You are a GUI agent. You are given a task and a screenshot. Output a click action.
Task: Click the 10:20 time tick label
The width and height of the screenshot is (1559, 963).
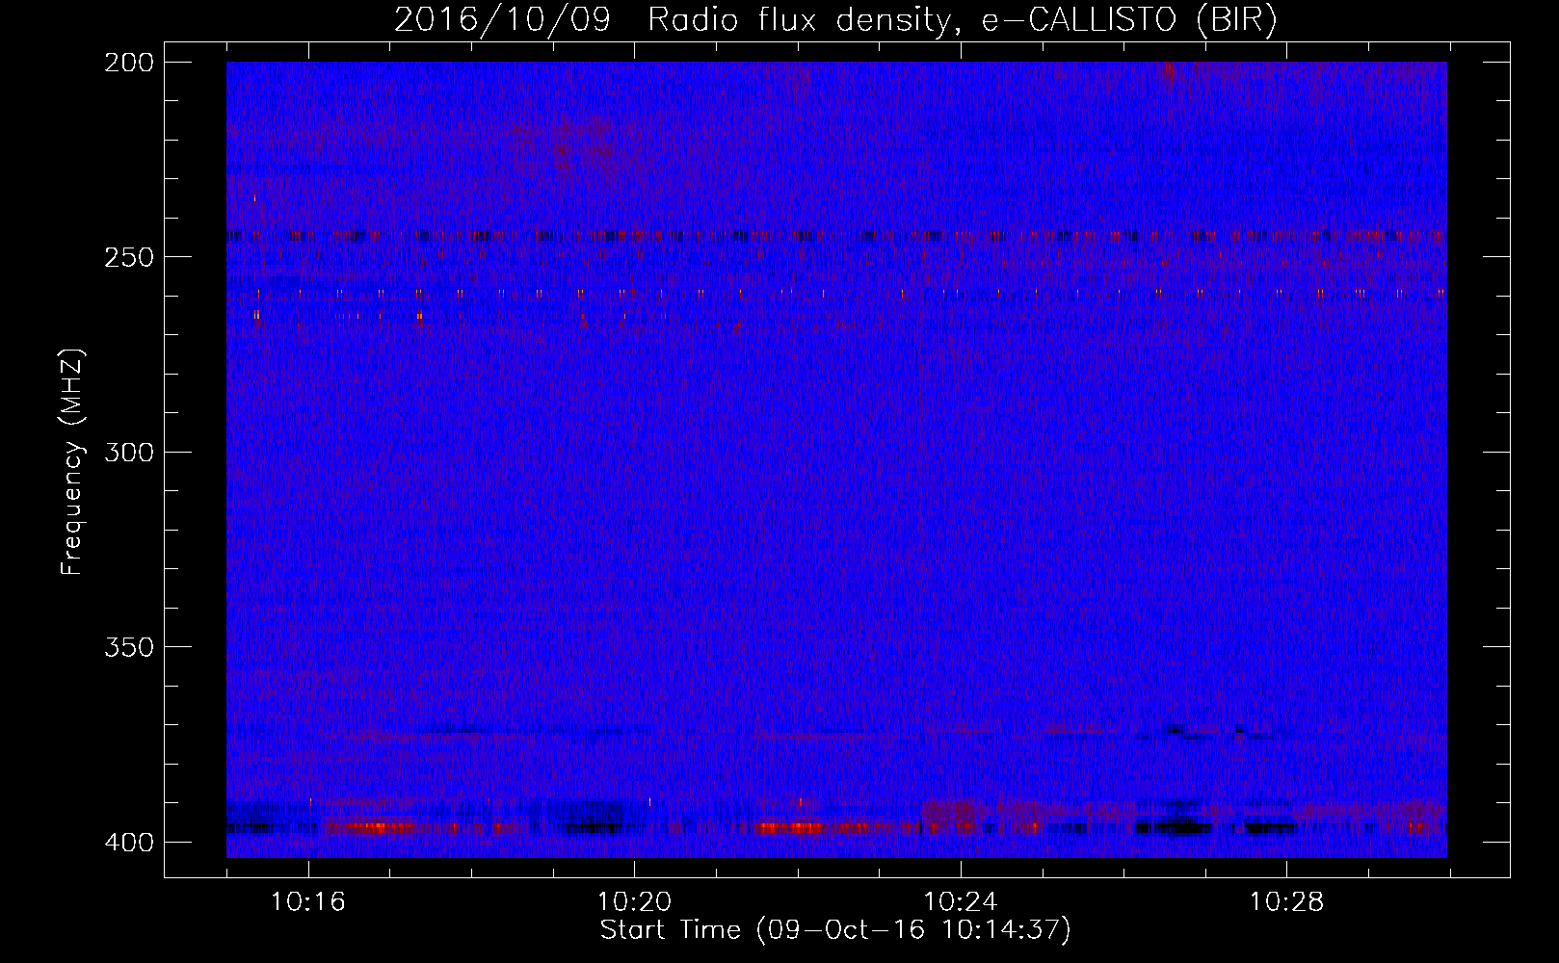[634, 902]
